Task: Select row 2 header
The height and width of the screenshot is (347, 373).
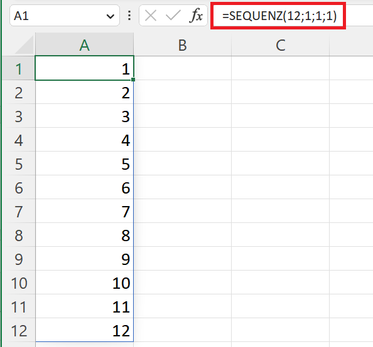Action: click(19, 92)
